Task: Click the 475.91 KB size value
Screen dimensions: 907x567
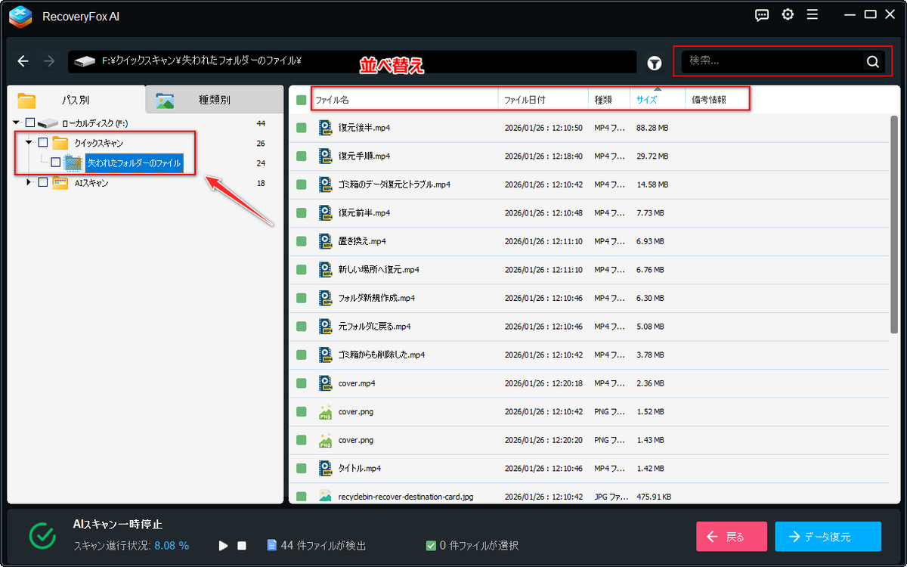Action: (654, 497)
